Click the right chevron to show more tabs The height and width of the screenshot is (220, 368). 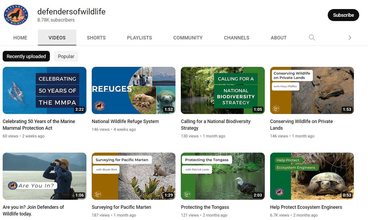coord(350,38)
